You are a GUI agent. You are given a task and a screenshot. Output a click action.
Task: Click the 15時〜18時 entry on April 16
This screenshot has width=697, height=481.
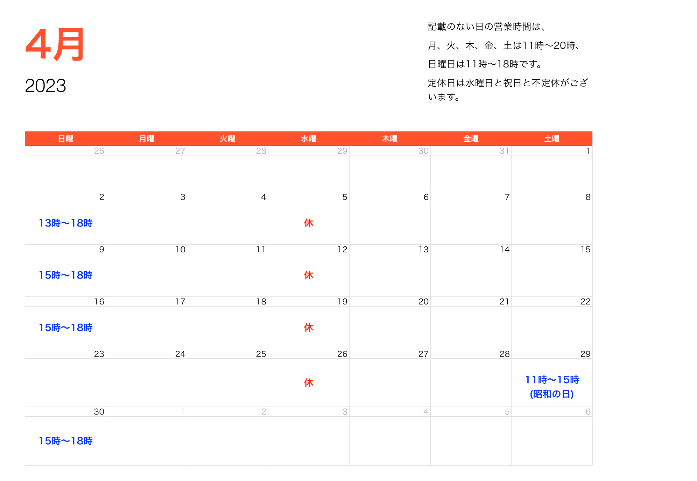(66, 328)
